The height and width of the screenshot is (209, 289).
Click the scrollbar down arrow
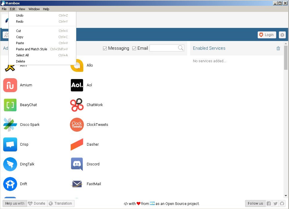coord(286,196)
